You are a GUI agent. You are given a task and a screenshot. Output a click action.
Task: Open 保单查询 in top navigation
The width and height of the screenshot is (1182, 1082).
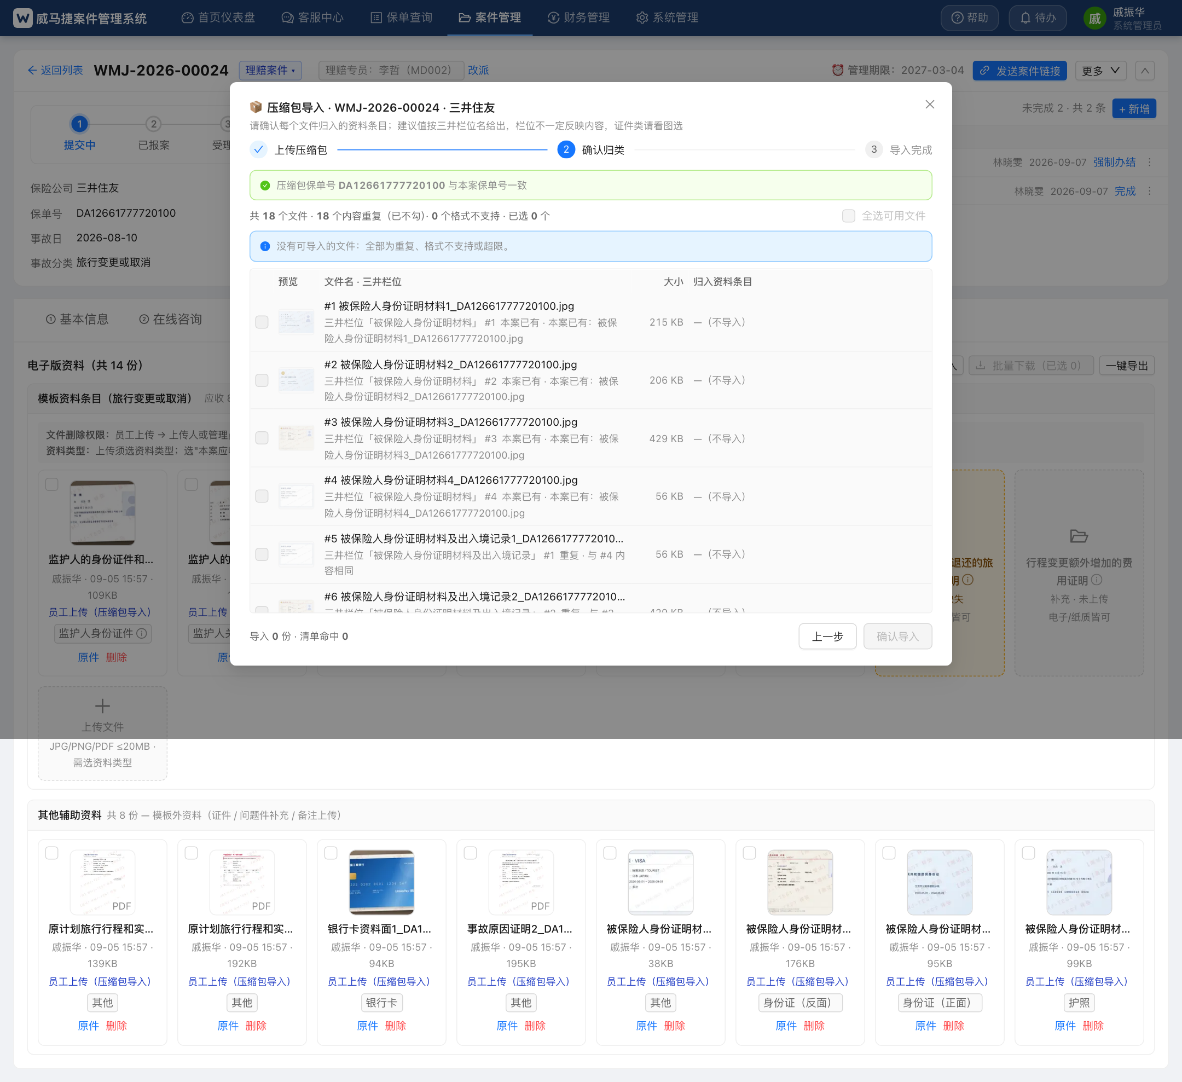402,18
